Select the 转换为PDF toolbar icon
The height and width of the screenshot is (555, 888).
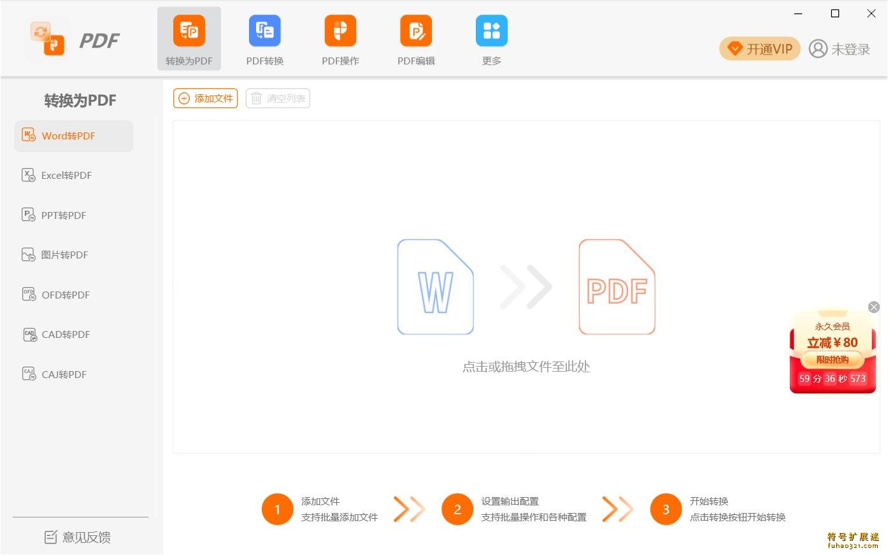pyautogui.click(x=189, y=31)
